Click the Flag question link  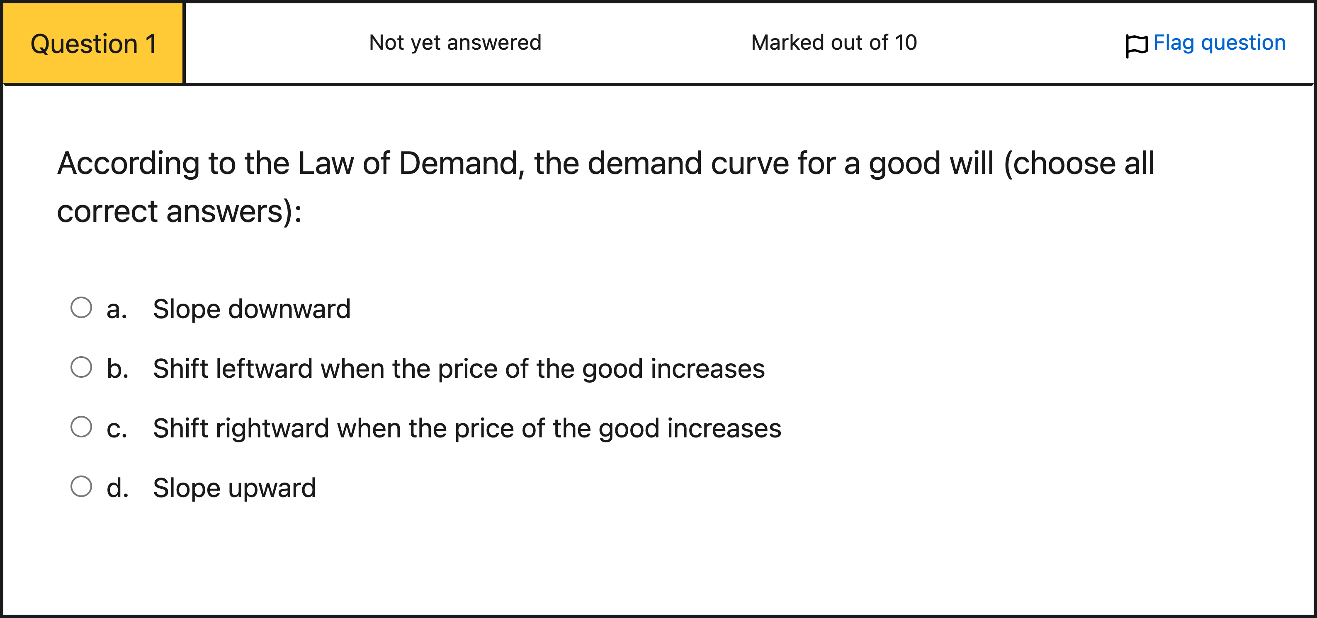1219,43
